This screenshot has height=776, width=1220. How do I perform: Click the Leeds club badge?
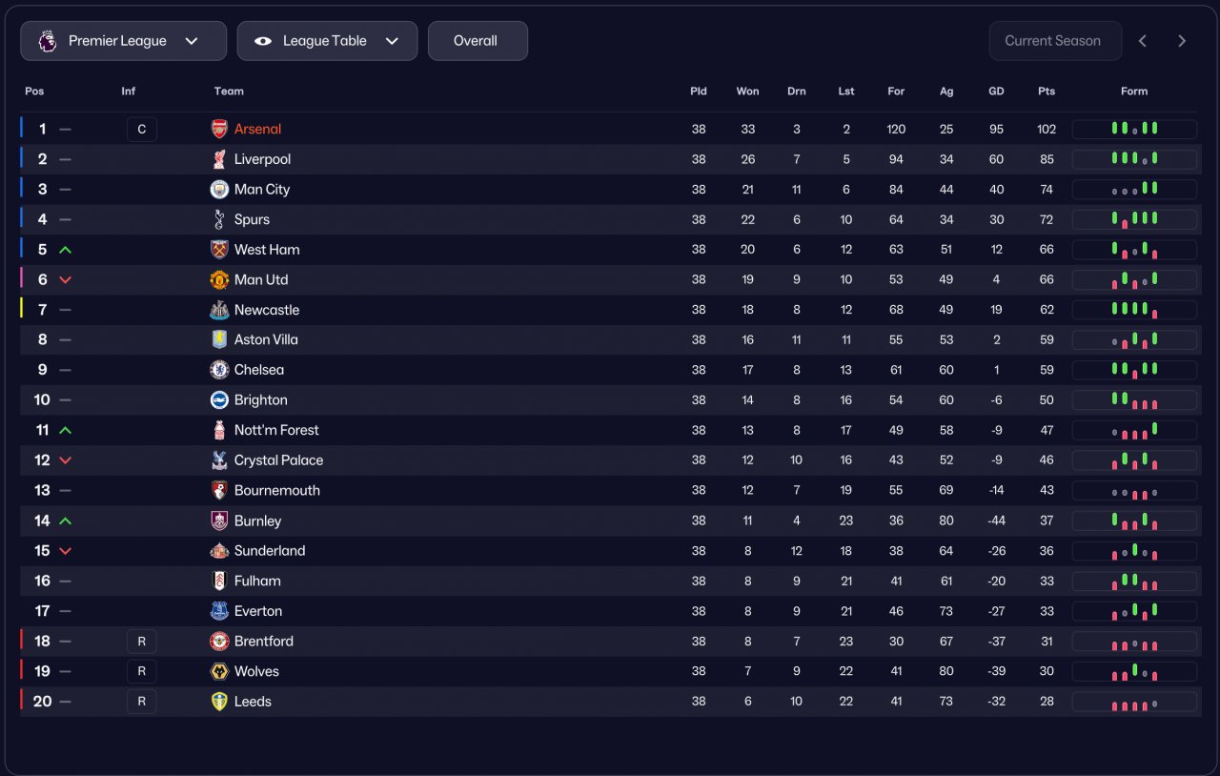click(x=219, y=702)
